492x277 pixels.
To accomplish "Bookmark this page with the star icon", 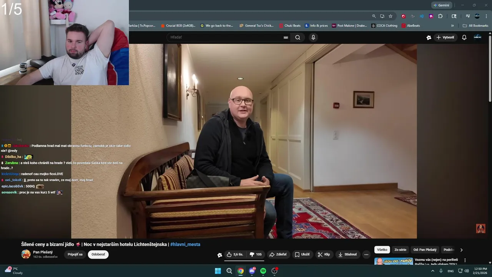I will (391, 16).
